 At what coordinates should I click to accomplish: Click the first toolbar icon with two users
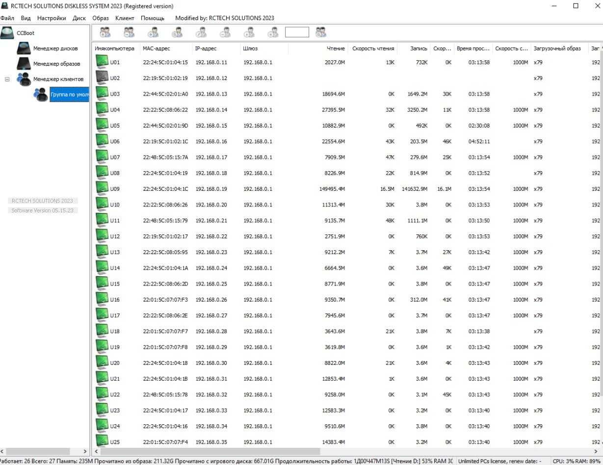pyautogui.click(x=105, y=32)
